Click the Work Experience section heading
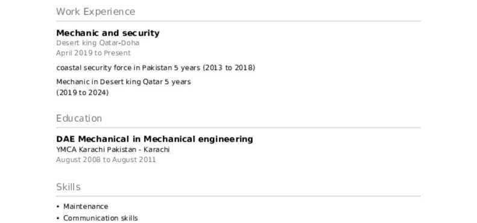The width and height of the screenshot is (477, 223). pos(95,12)
